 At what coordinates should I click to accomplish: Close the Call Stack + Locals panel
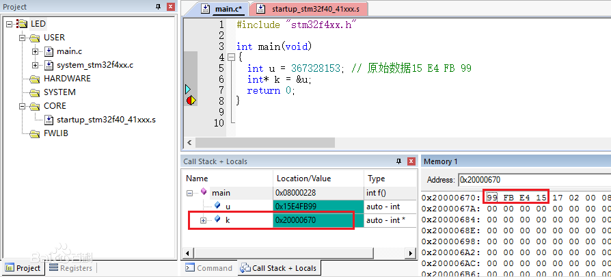pos(411,161)
